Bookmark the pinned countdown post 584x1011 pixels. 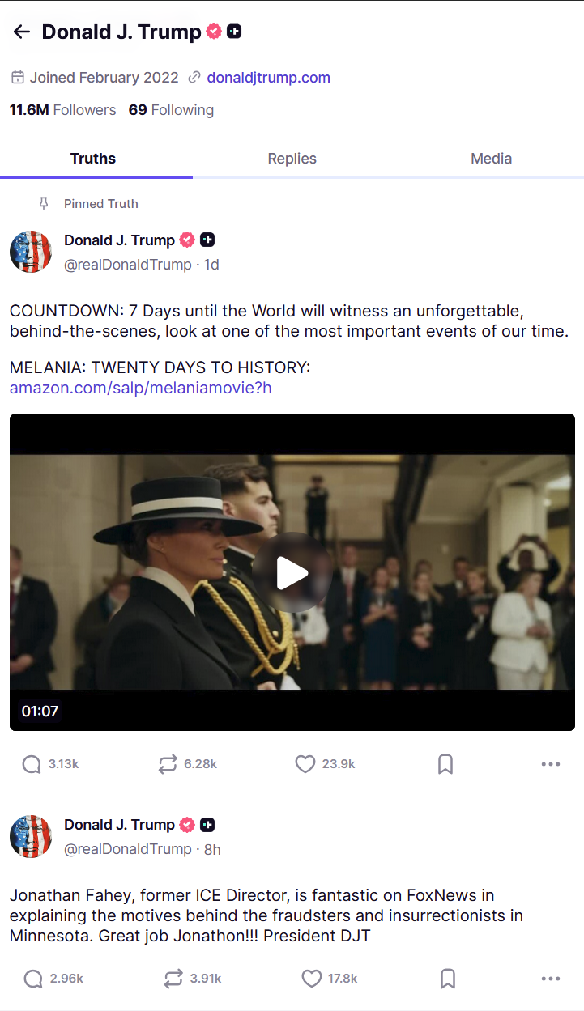(445, 764)
